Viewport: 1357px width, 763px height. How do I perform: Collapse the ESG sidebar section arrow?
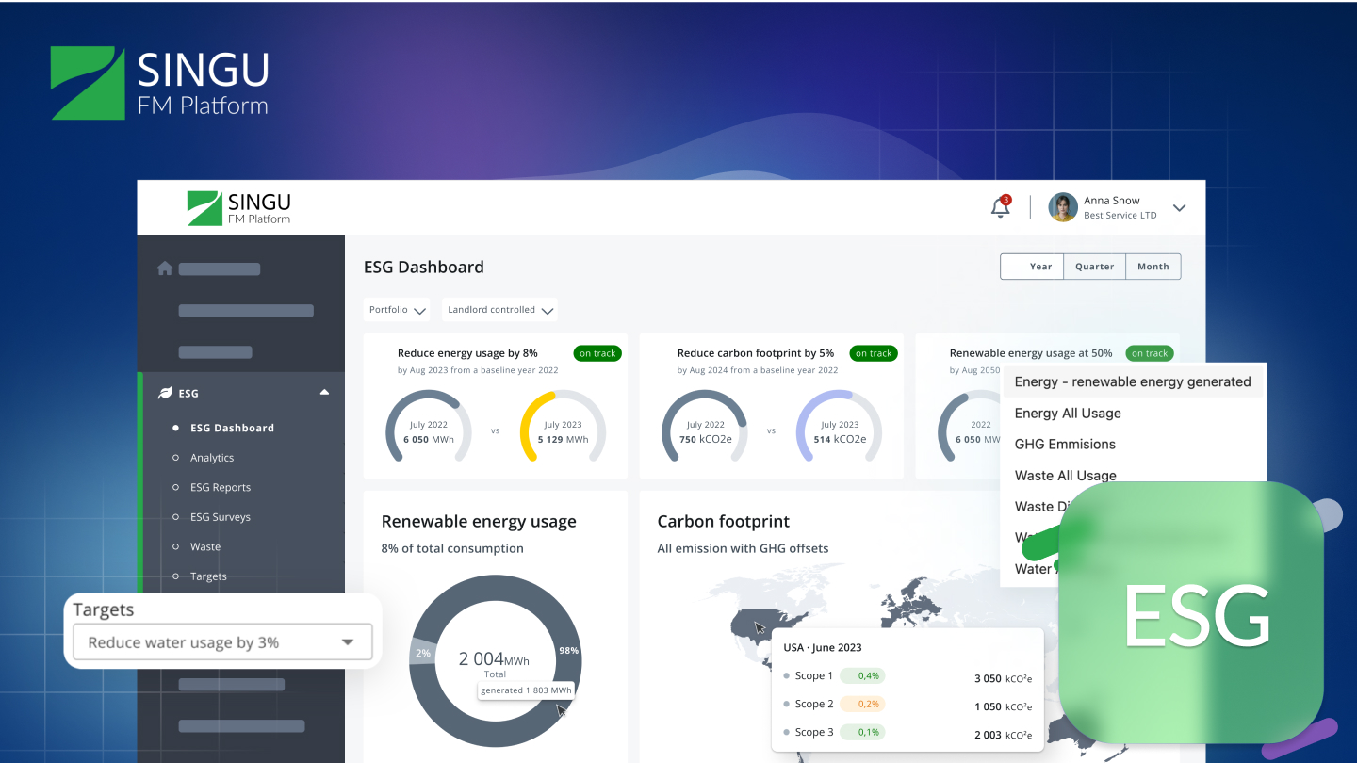point(324,392)
